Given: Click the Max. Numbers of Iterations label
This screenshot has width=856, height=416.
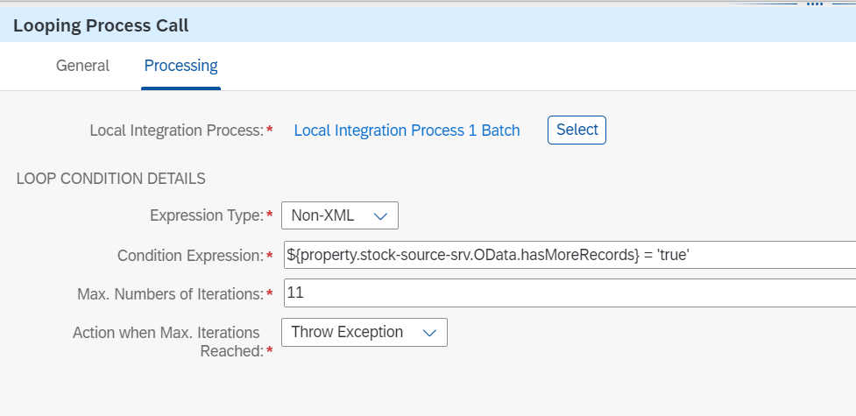Looking at the screenshot, I should [x=170, y=294].
